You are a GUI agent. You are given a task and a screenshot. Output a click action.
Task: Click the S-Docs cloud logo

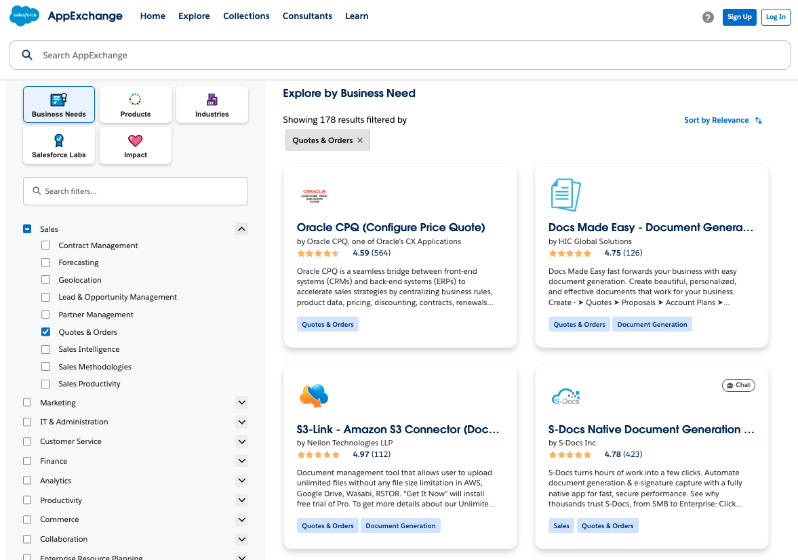point(566,397)
